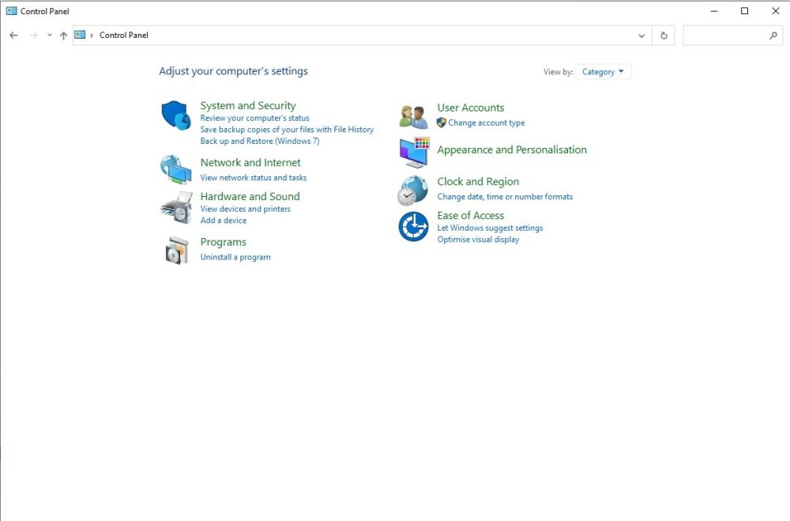Click the Network and Internet globe icon
Screen dimensions: 790x521
[176, 169]
